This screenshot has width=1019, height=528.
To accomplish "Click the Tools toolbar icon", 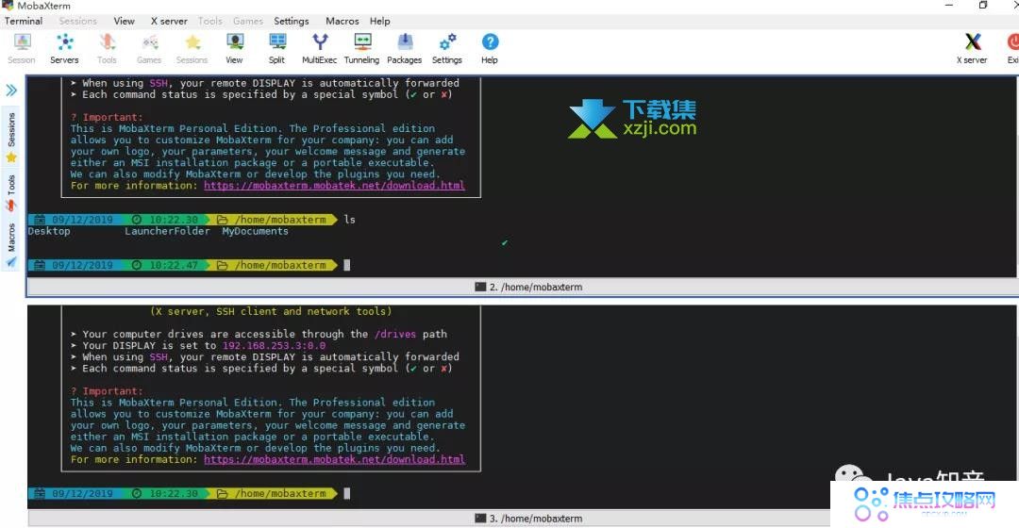I will click(x=108, y=49).
